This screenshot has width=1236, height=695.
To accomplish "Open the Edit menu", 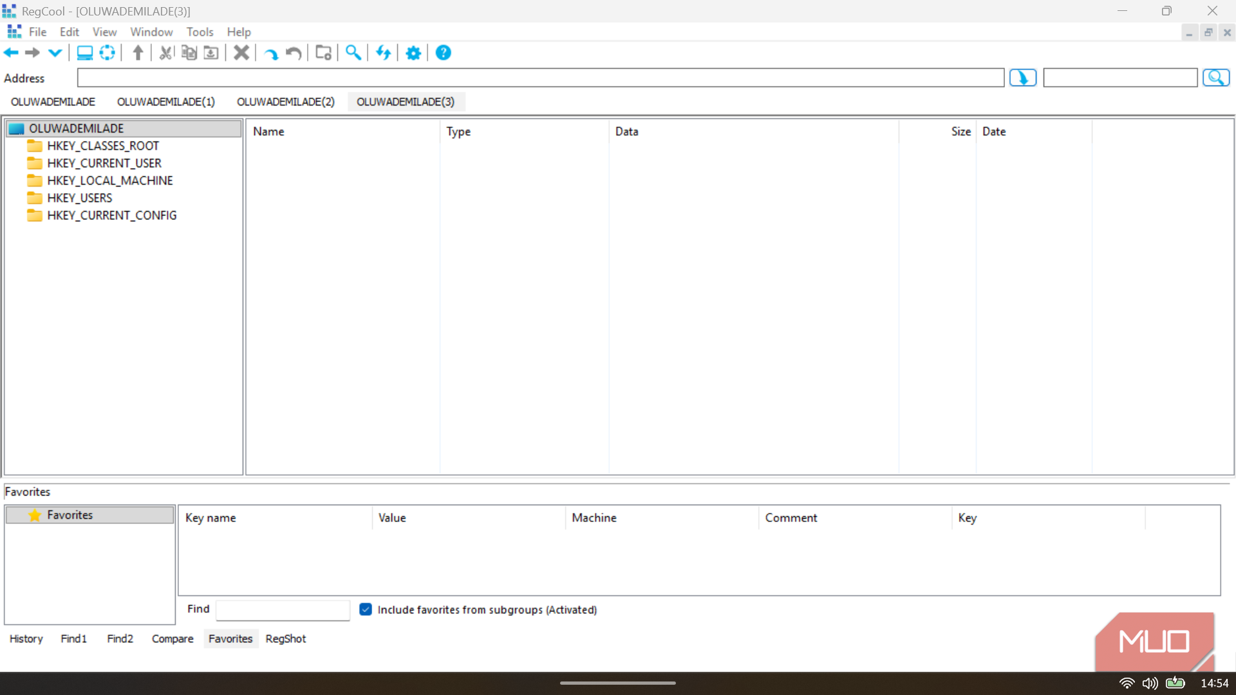I will [69, 32].
